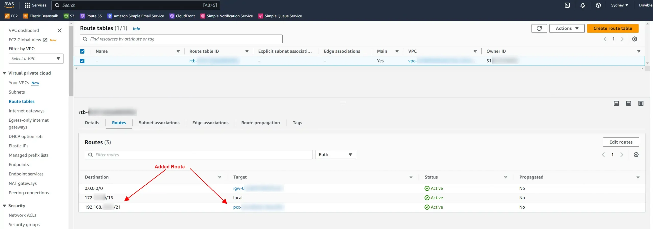Screen dimensions: 653x229
Task: Go to next routes page
Action: (x=622, y=155)
